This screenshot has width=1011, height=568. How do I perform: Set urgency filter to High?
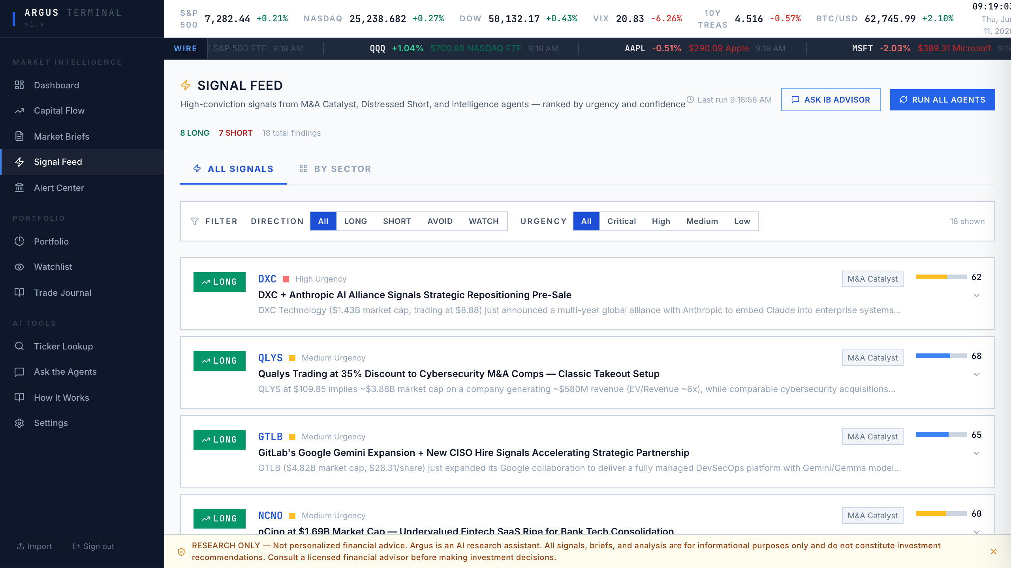661,221
